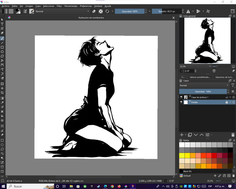236x189 pixels.
Task: Open the brush preset editor icon
Action: (x=25, y=11)
